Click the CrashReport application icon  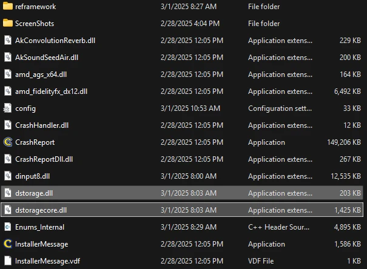(8, 142)
